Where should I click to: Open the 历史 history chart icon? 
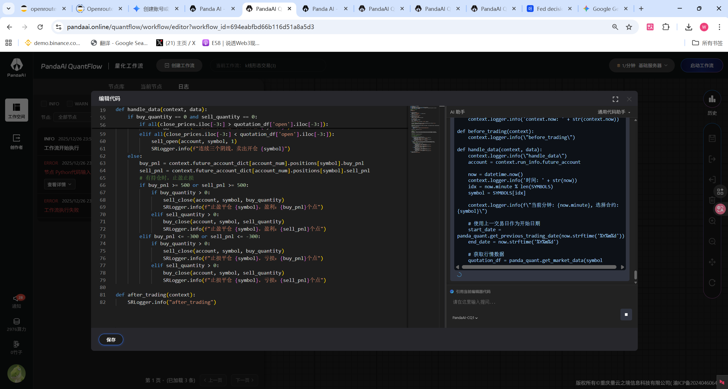[x=712, y=99]
